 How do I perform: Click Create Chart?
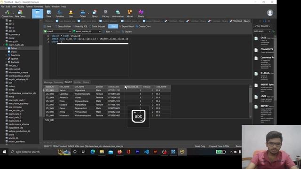click(143, 26)
